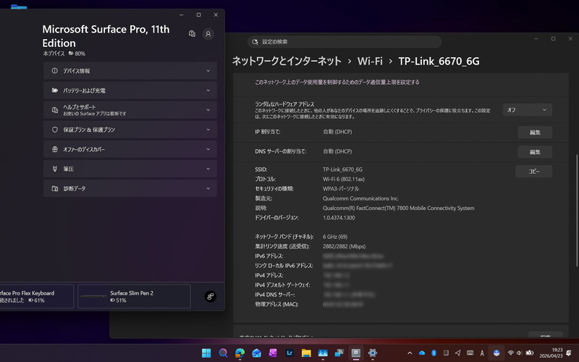Expand the オファーのディスカバー section
Viewport: 579px width, 362px height.
[130, 149]
